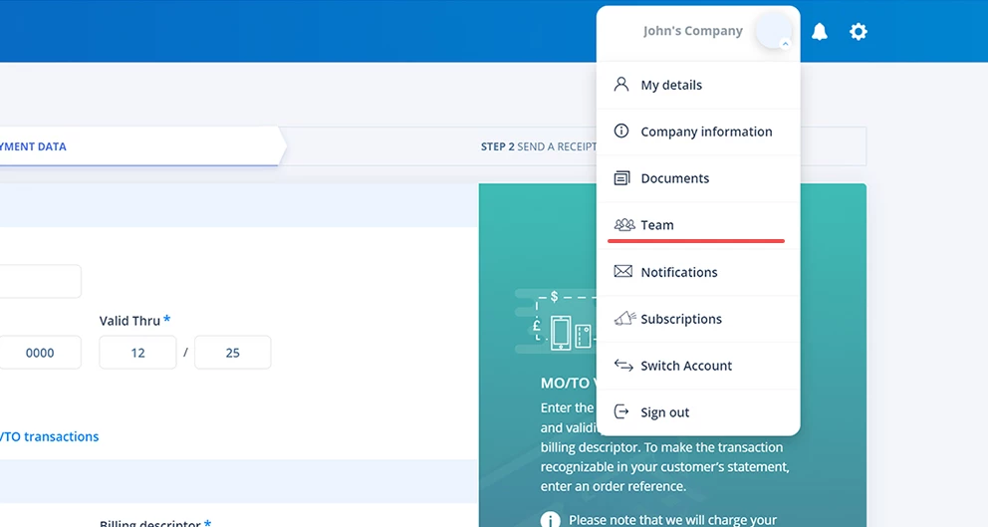This screenshot has height=527, width=988.
Task: Open settings via the gear icon
Action: tap(858, 32)
